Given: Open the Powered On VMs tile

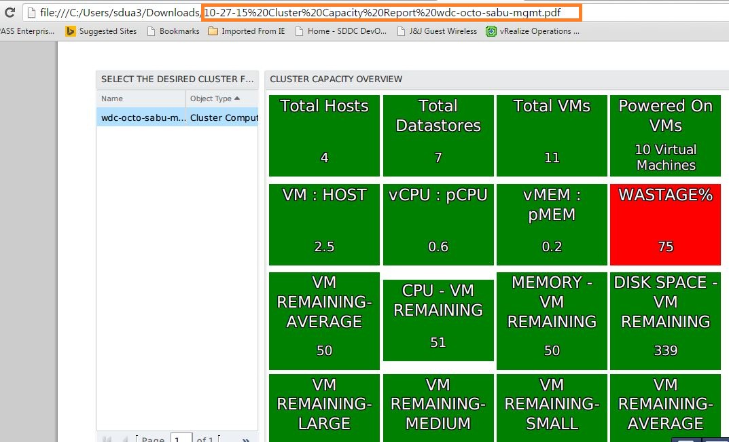Looking at the screenshot, I should [x=665, y=136].
